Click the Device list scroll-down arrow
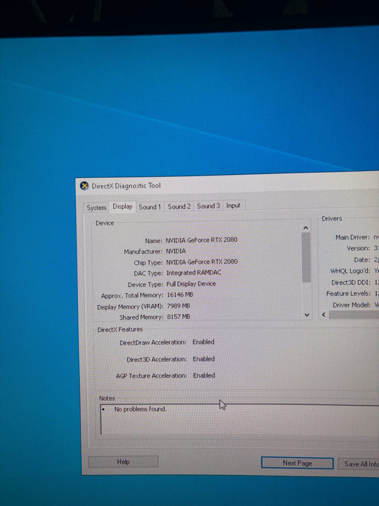The image size is (379, 506). click(307, 315)
